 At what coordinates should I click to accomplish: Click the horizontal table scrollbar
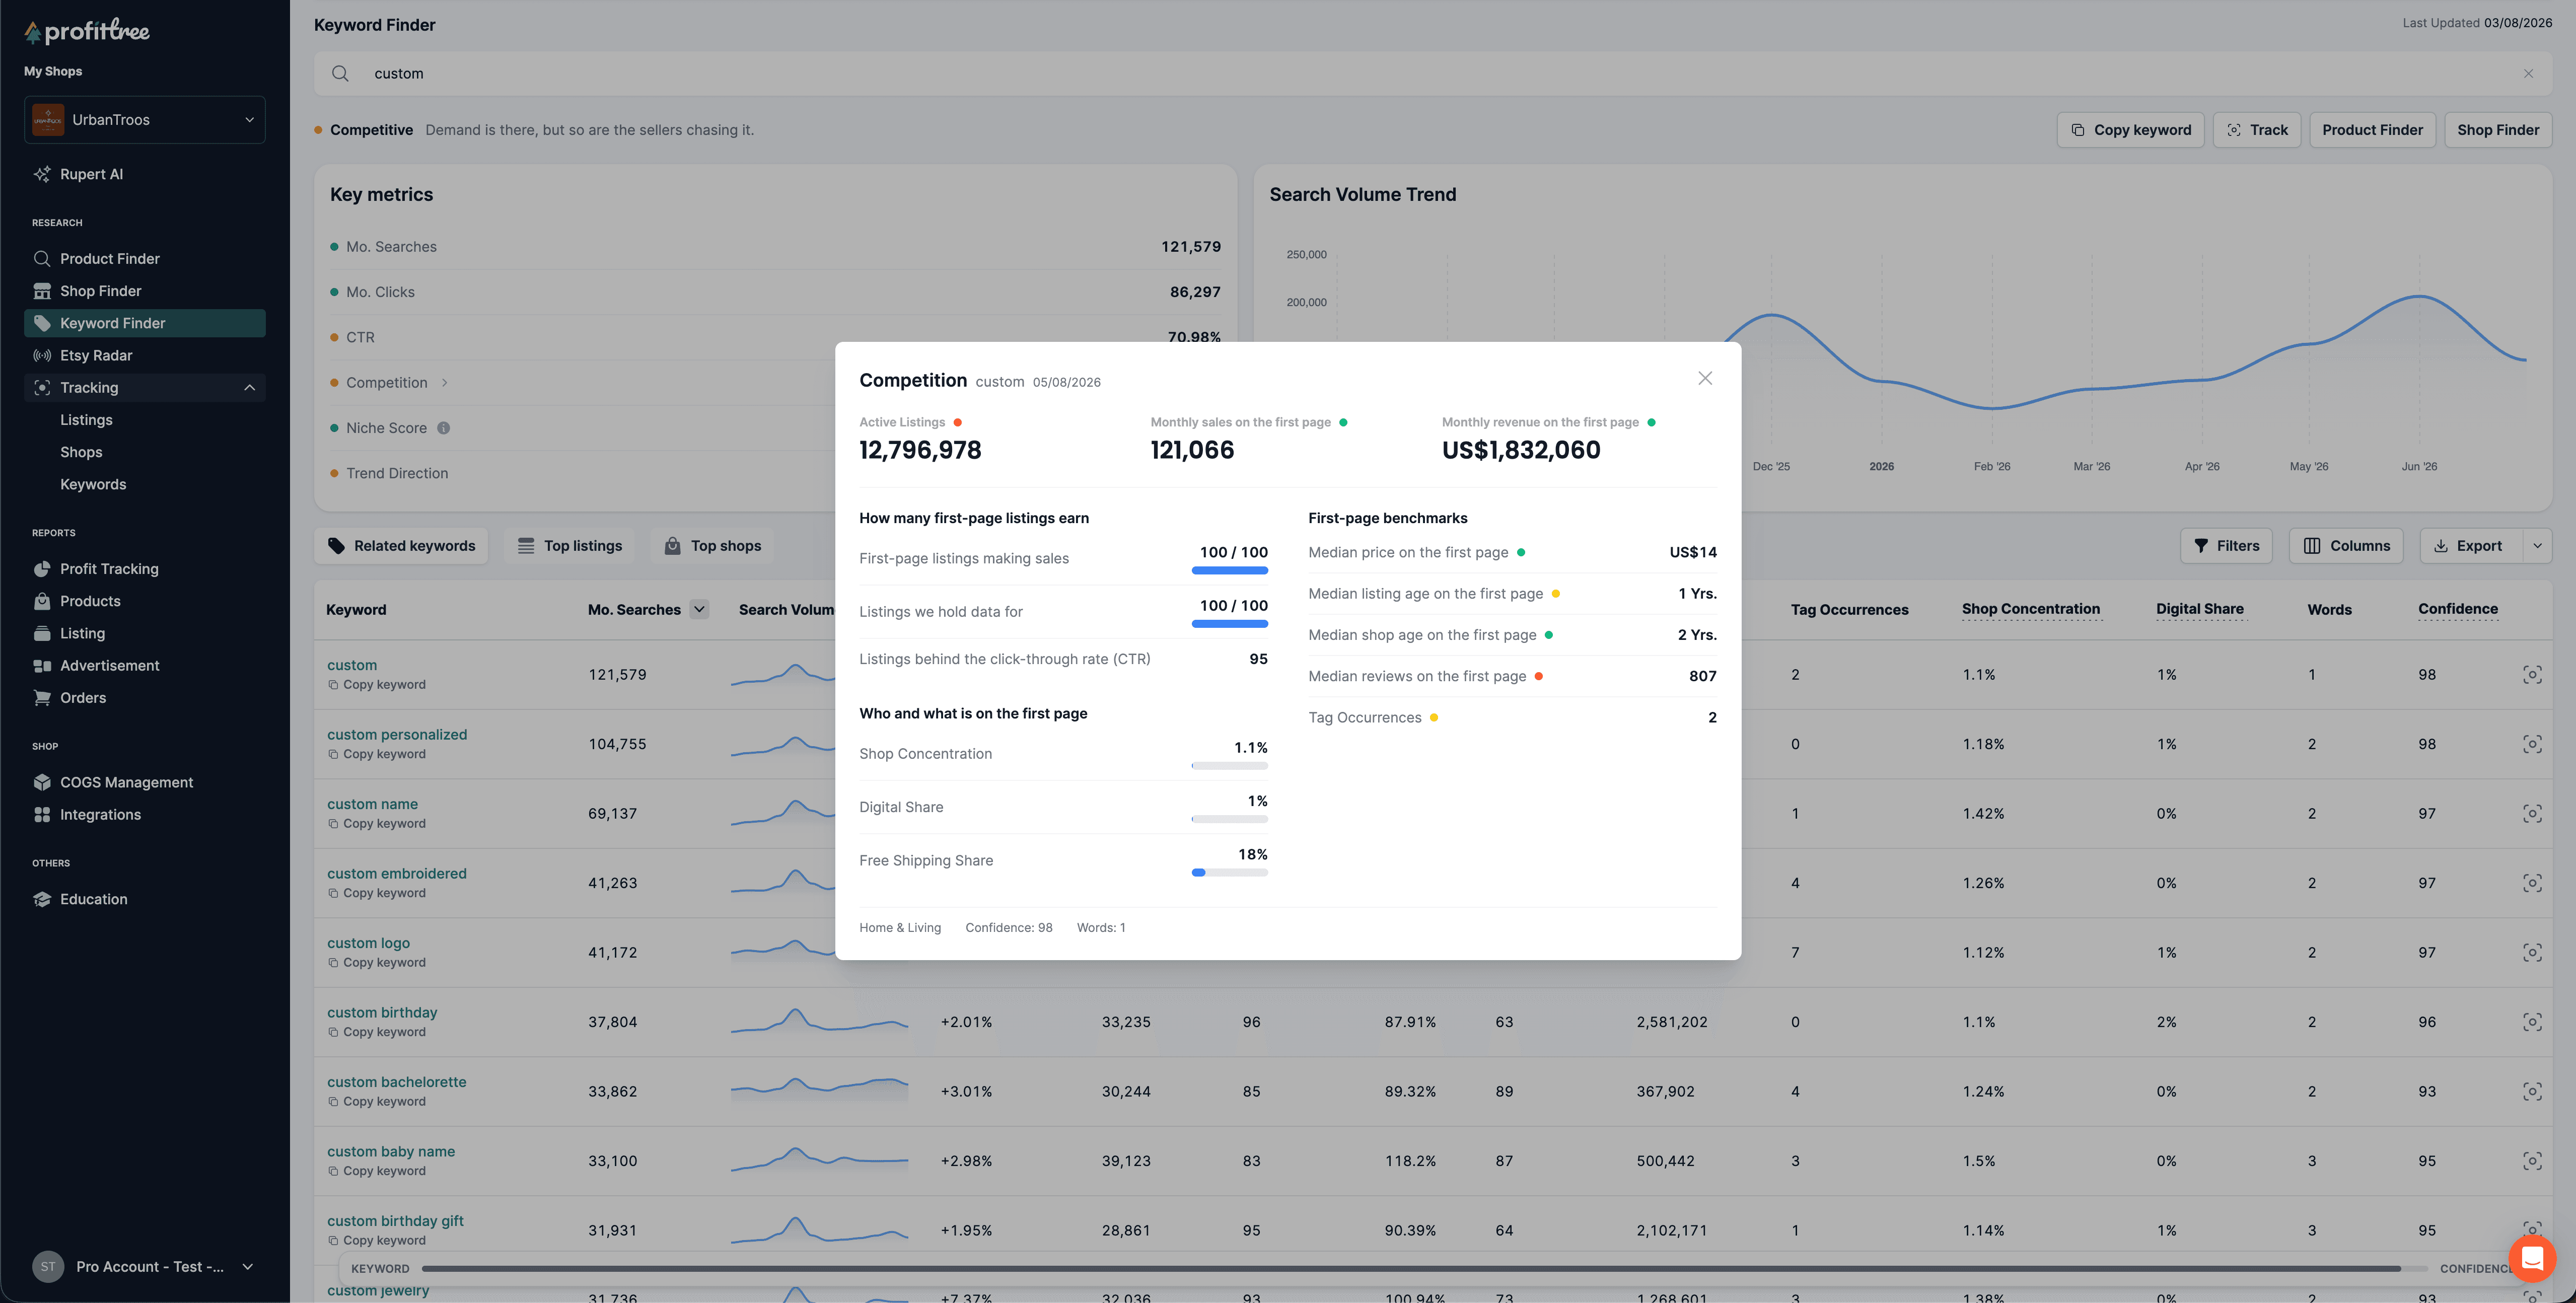[1410, 1268]
